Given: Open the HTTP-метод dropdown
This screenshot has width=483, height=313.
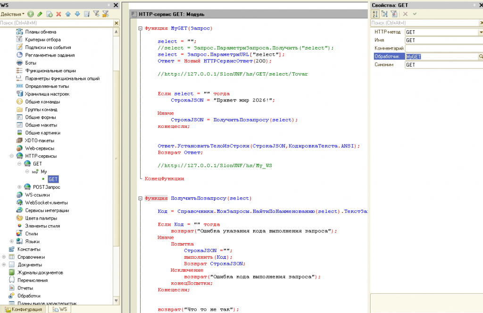Looking at the screenshot, I should point(480,32).
